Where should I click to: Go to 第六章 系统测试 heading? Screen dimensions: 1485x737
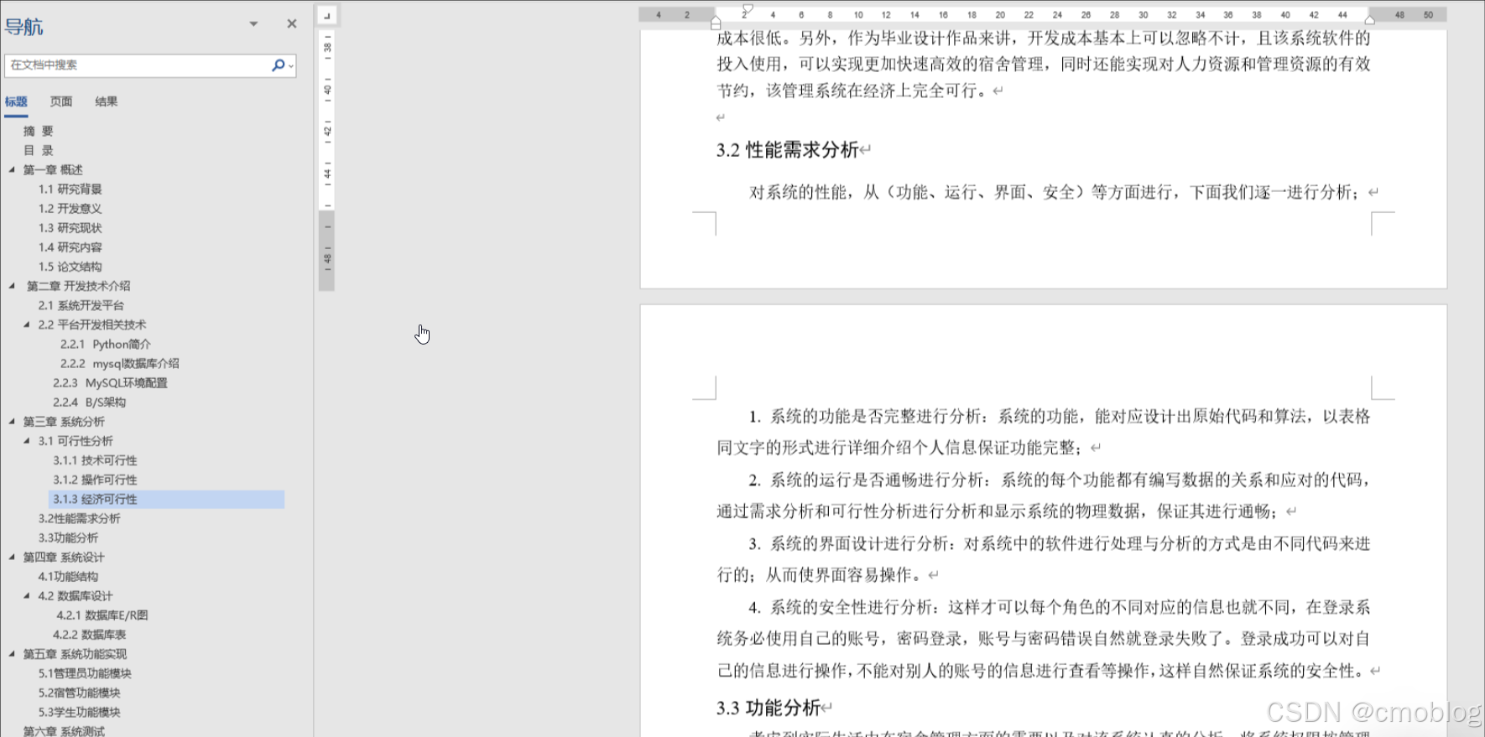[x=64, y=731]
